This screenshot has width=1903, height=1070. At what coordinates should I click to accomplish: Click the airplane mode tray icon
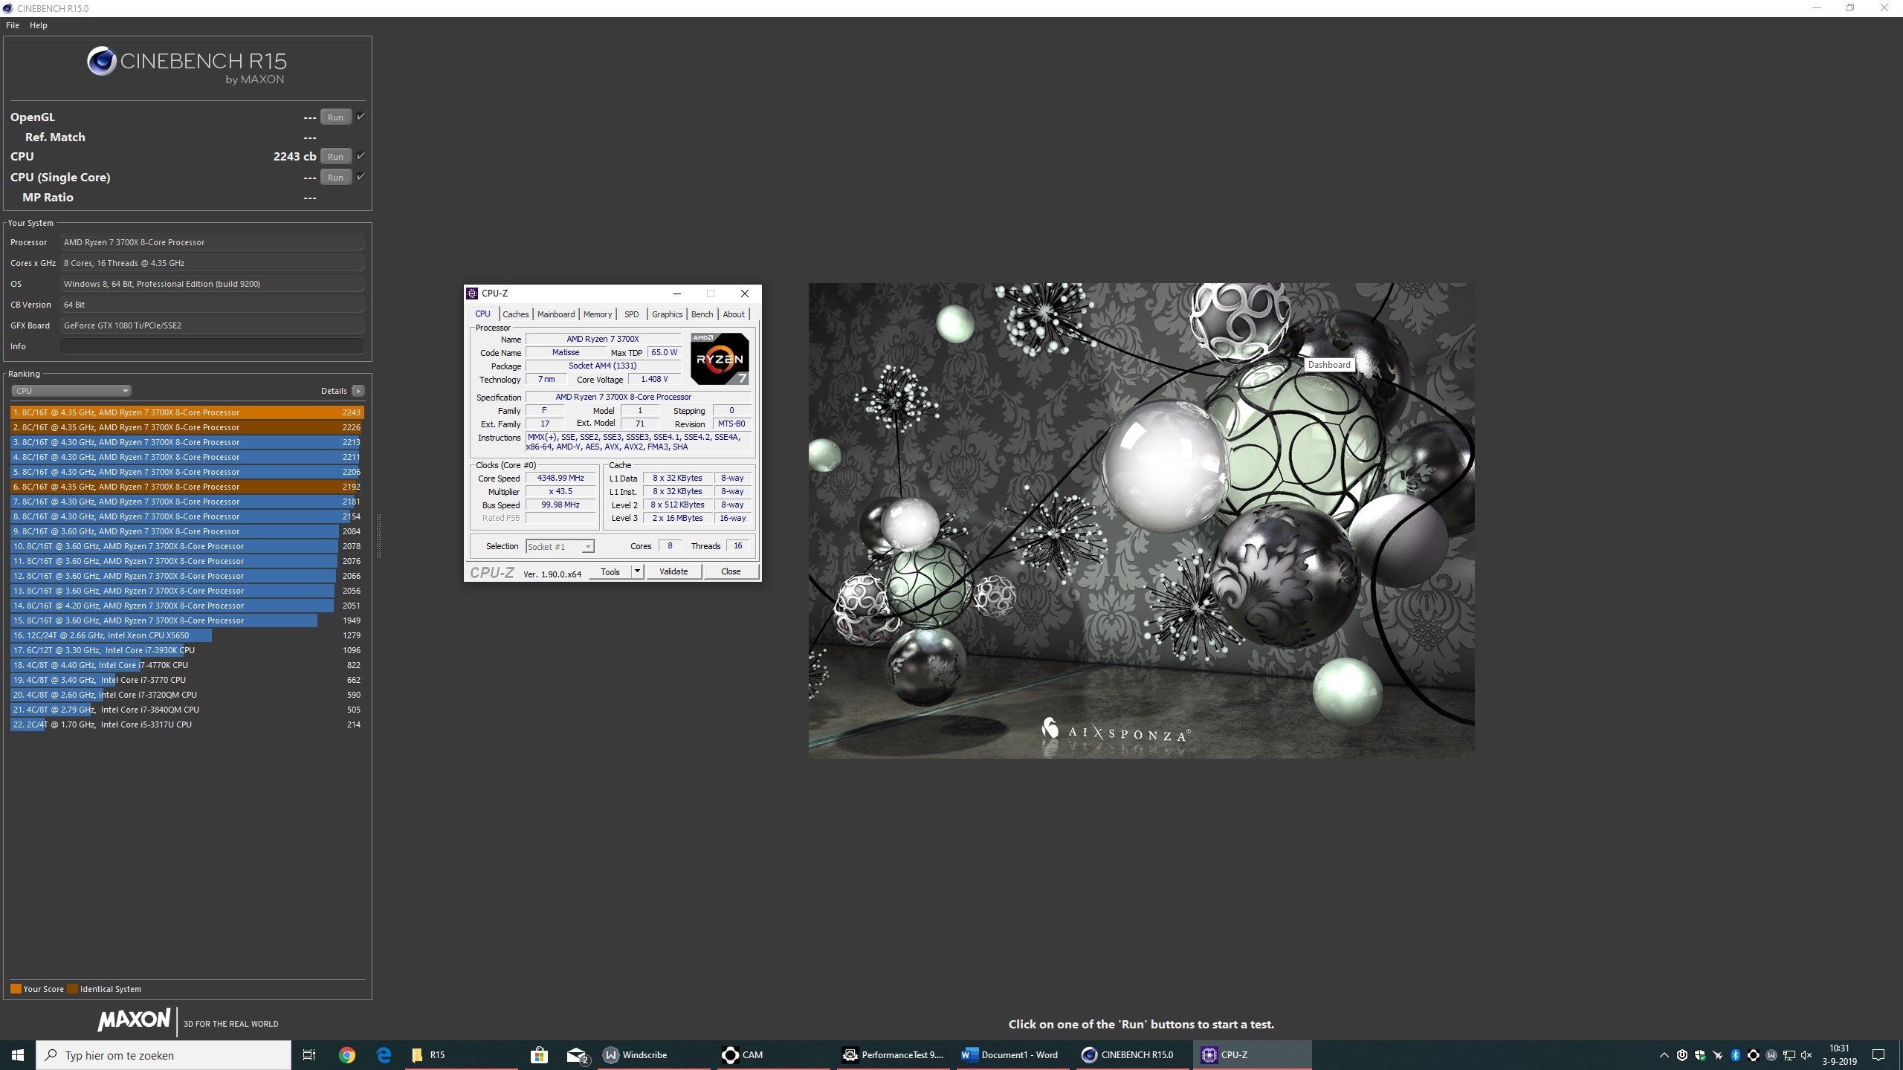[1718, 1055]
